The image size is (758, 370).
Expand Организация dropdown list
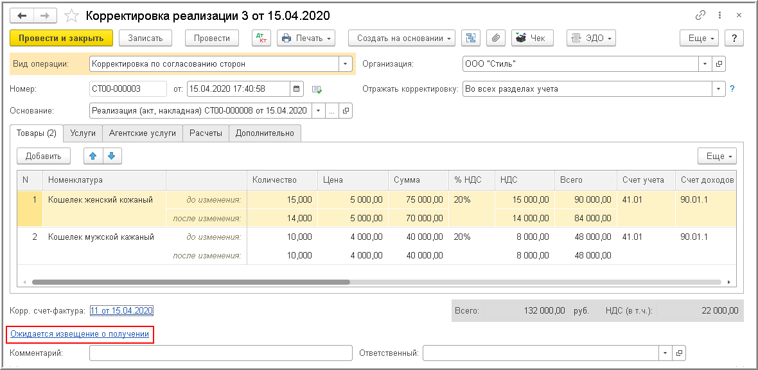click(705, 64)
